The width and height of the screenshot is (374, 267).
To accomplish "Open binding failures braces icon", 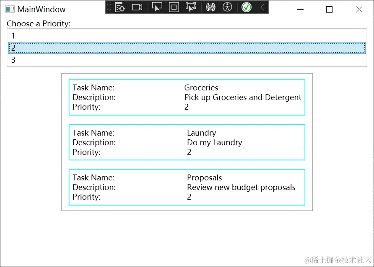I will tap(210, 7).
